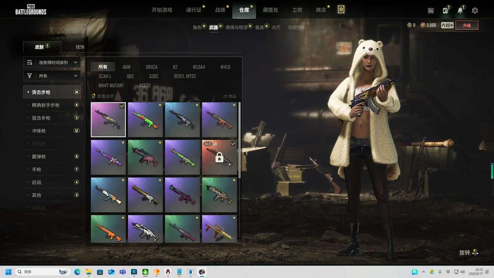Click the red 升级 upgrade button
Viewport: 494px width, 278px height.
[467, 25]
